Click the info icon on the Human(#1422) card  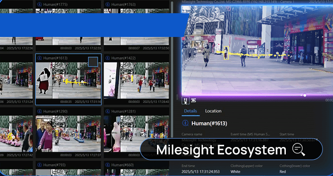pyautogui.click(x=108, y=58)
